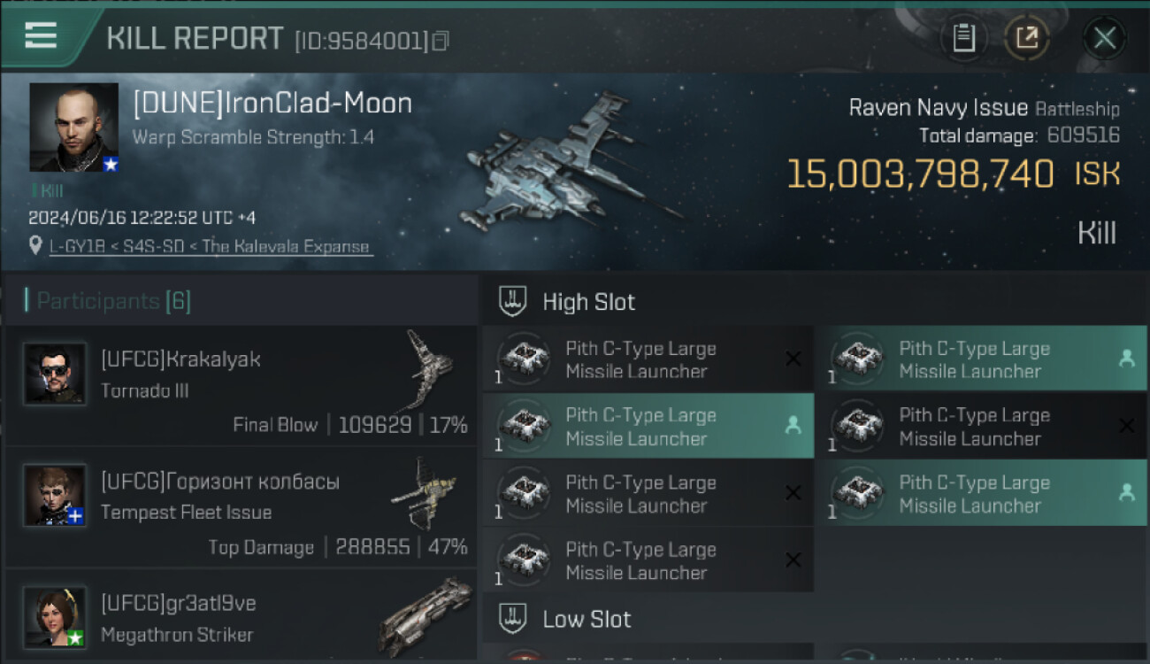This screenshot has width=1150, height=664.
Task: View IronClad-Moon's character portrait
Action: pyautogui.click(x=73, y=127)
